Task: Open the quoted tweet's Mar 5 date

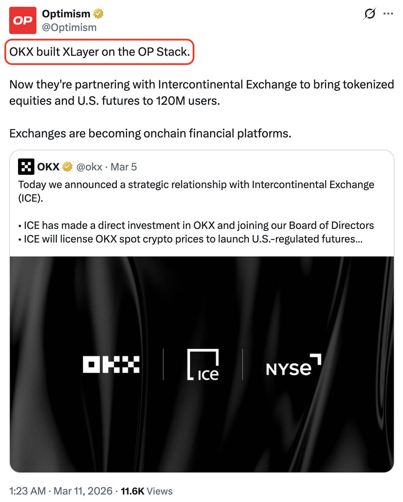Action: (124, 167)
